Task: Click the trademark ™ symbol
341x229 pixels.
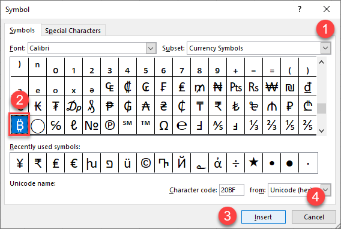Action: pyautogui.click(x=145, y=125)
